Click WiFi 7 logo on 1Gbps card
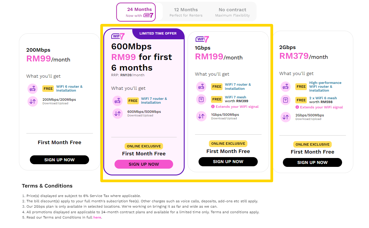Screen dimensions: 369x228 click(202, 39)
